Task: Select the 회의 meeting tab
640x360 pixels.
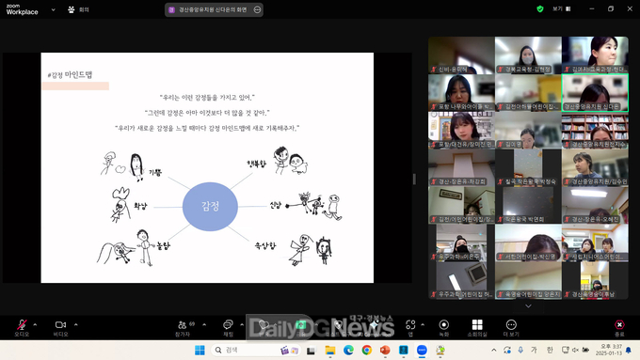Action: pos(78,9)
